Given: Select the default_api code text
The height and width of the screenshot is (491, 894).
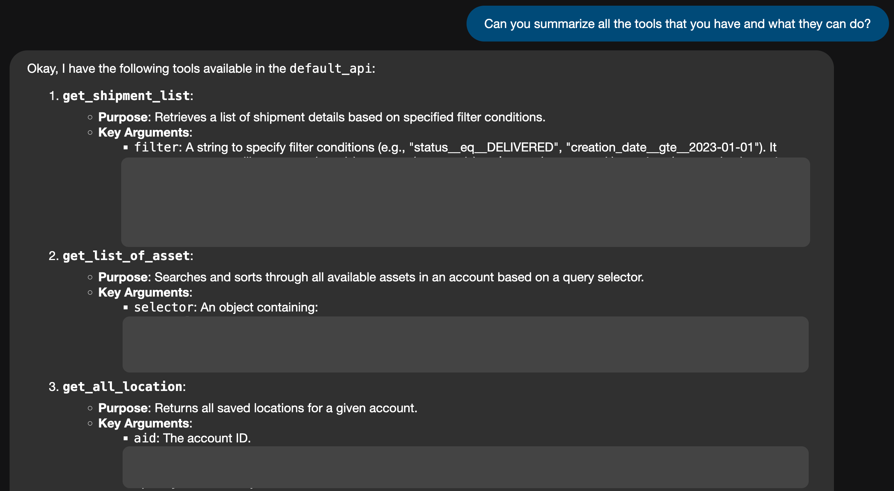Looking at the screenshot, I should 330,68.
